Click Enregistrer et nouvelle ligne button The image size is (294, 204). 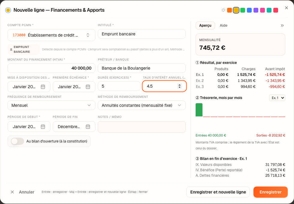tap(218, 192)
